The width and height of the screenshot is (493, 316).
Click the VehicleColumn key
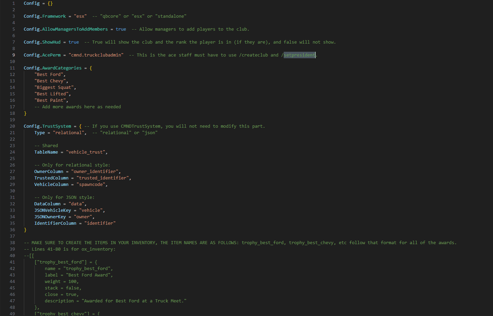pos(51,185)
